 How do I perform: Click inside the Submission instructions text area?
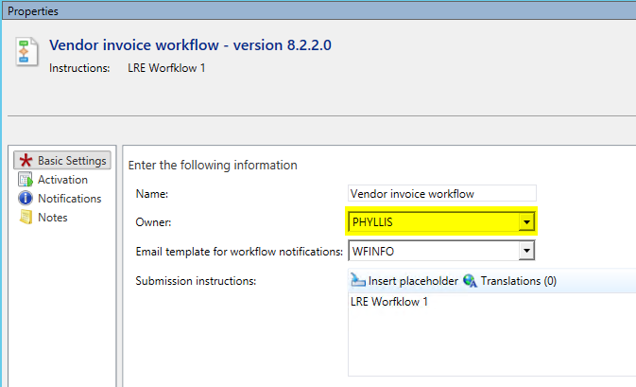pyautogui.click(x=491, y=341)
